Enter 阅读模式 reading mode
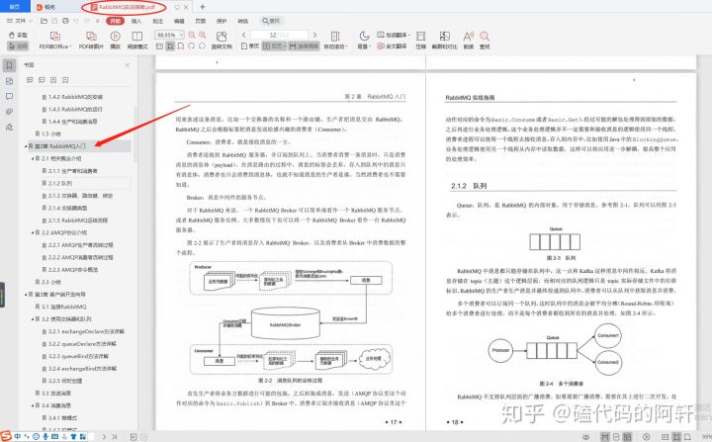Screen dimensions: 712x442 pyautogui.click(x=137, y=40)
